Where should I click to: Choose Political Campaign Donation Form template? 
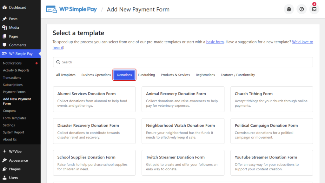(272, 131)
